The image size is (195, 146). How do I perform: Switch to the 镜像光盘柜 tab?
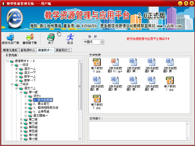[x=10, y=50]
